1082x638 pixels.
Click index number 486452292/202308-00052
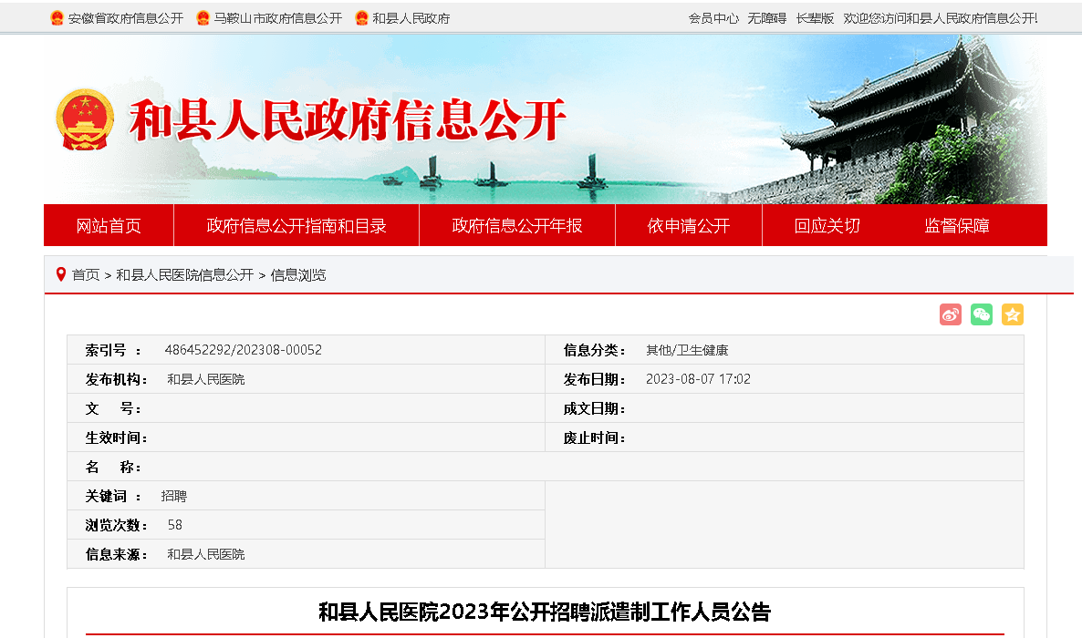pos(244,350)
